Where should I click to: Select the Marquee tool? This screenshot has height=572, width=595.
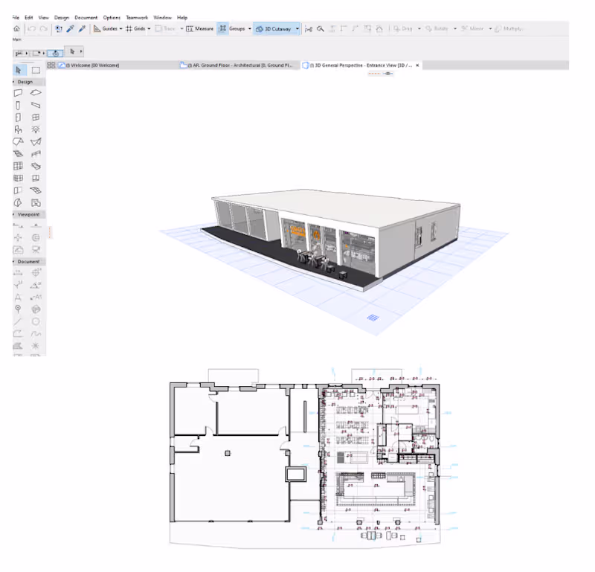36,69
